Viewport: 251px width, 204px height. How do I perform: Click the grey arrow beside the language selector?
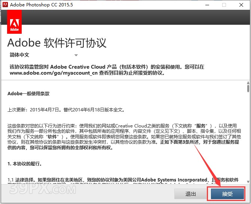76,55
